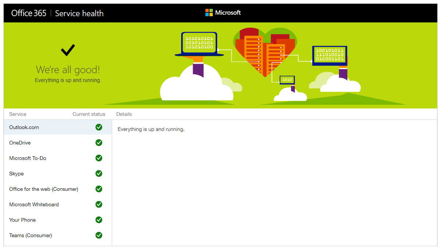The height and width of the screenshot is (250, 441).
Task: Click the Service column header
Action: pos(18,114)
